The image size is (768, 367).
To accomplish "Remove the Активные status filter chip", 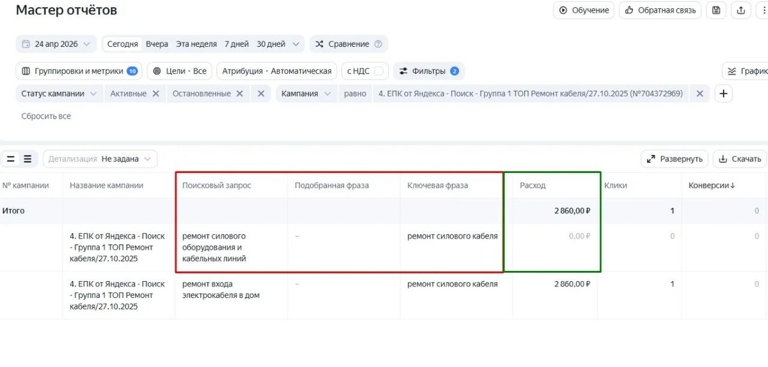I will coord(155,94).
